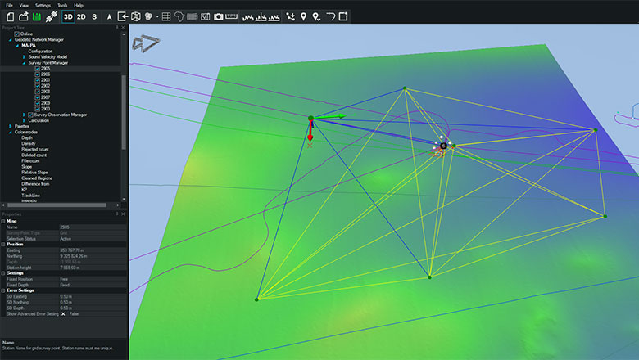Click the 3D cube bounding box icon
This screenshot has height=360, width=639.
click(136, 16)
